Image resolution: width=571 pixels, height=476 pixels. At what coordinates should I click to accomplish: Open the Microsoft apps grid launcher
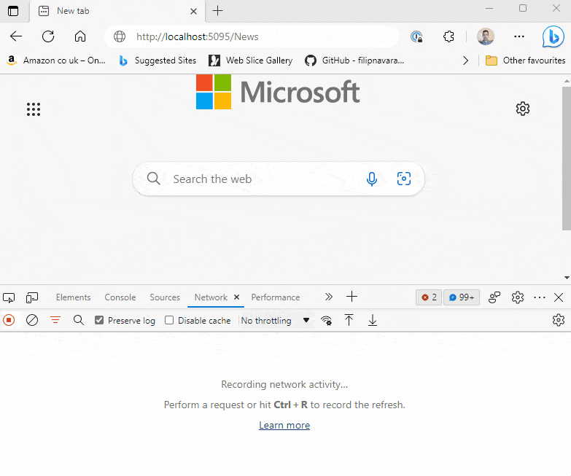coord(34,109)
